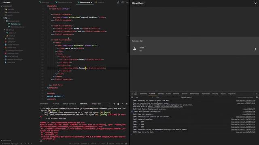Open DevTools customize menu
The width and height of the screenshot is (259, 145).
click(x=253, y=94)
